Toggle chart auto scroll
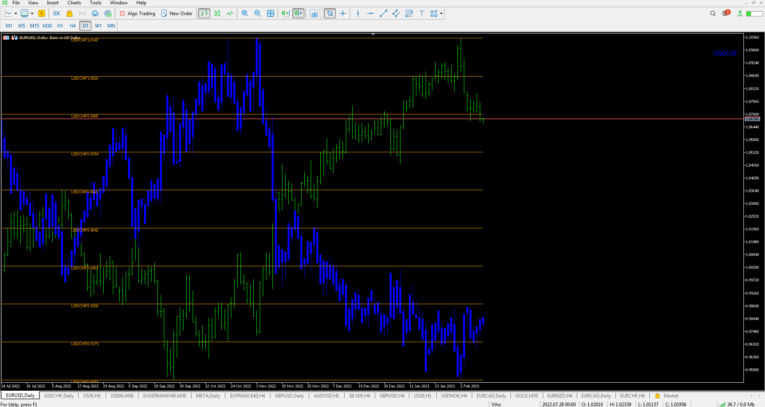 pos(286,14)
